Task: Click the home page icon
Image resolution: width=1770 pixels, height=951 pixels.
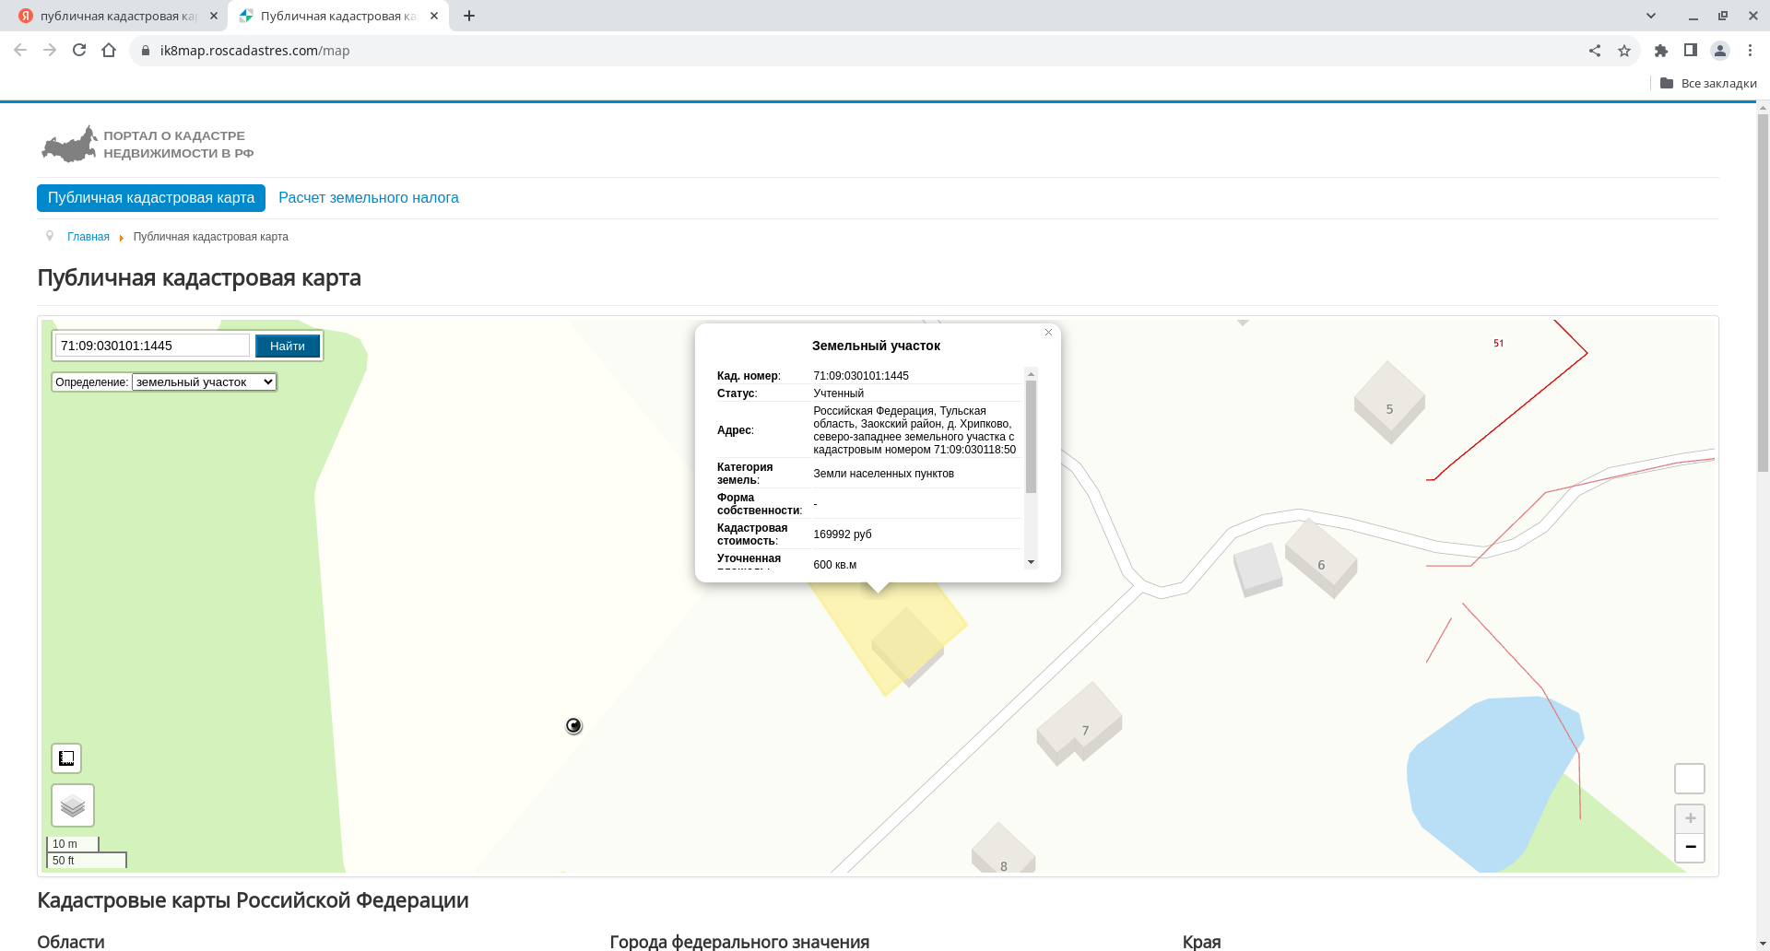Action: click(109, 51)
